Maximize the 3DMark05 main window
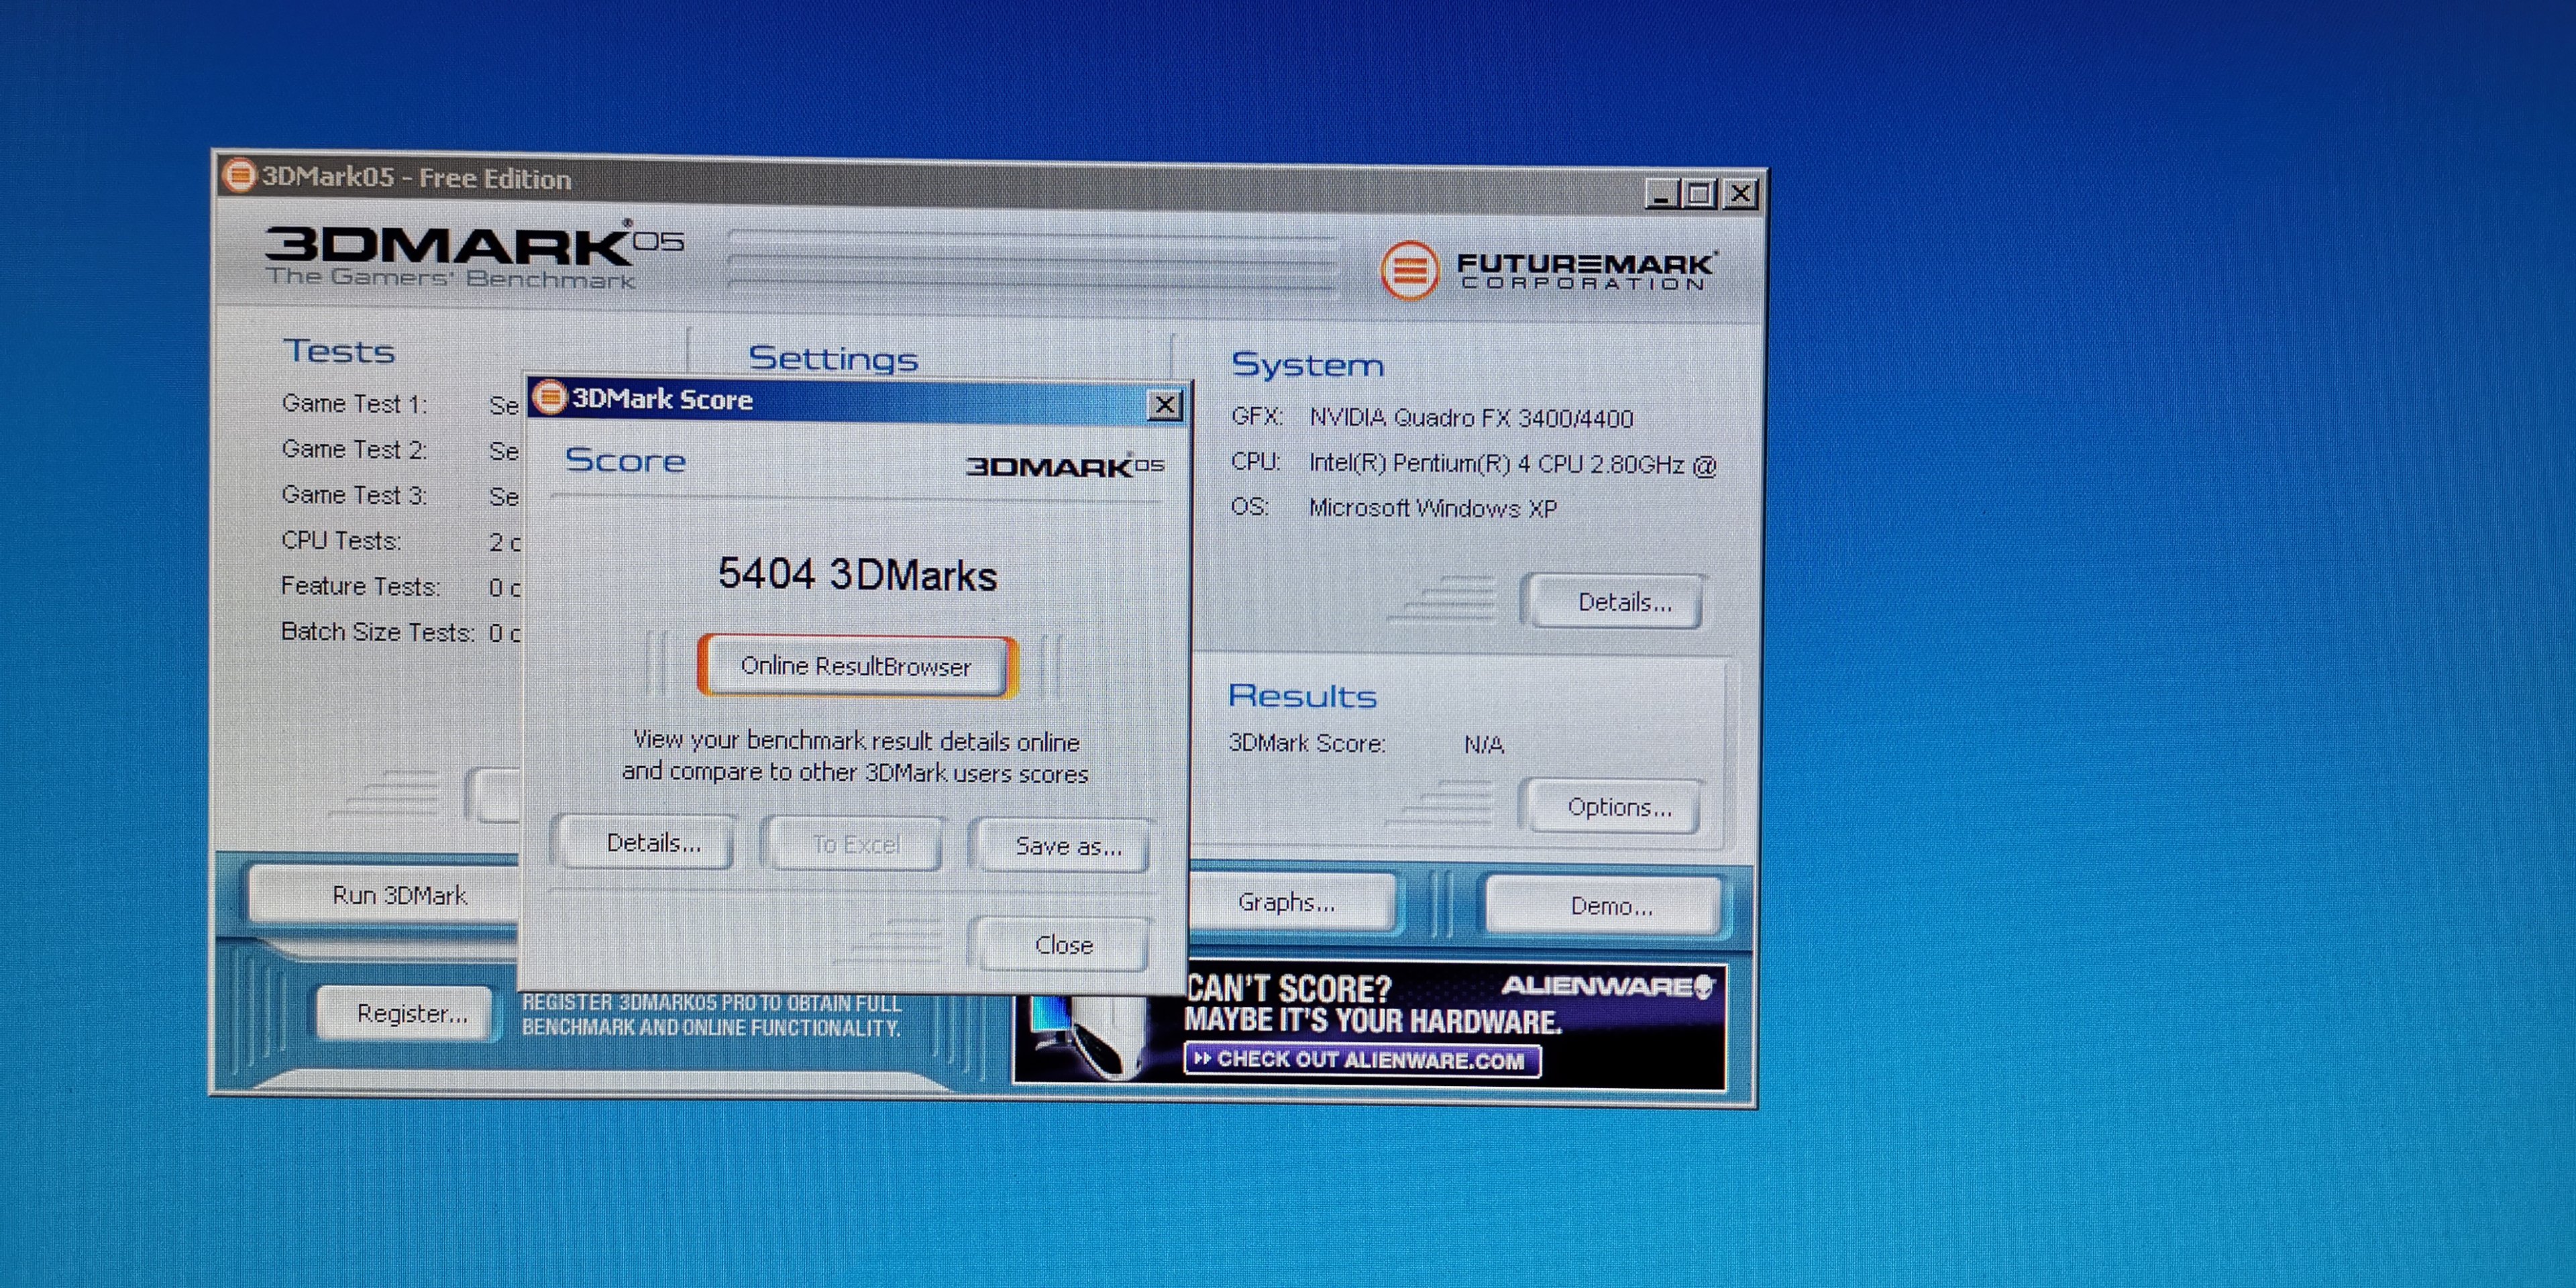2576x1288 pixels. point(1700,194)
